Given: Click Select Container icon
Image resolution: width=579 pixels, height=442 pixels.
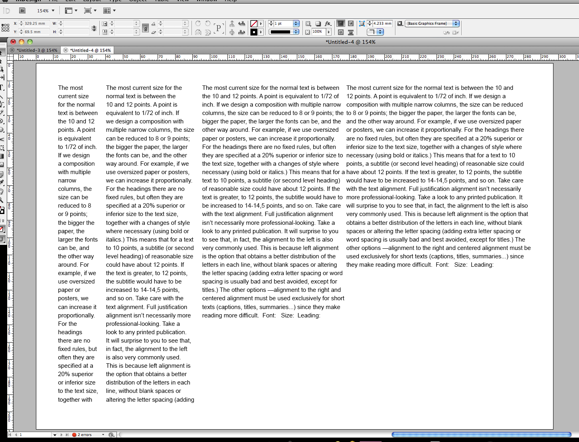Looking at the screenshot, I should point(232,24).
